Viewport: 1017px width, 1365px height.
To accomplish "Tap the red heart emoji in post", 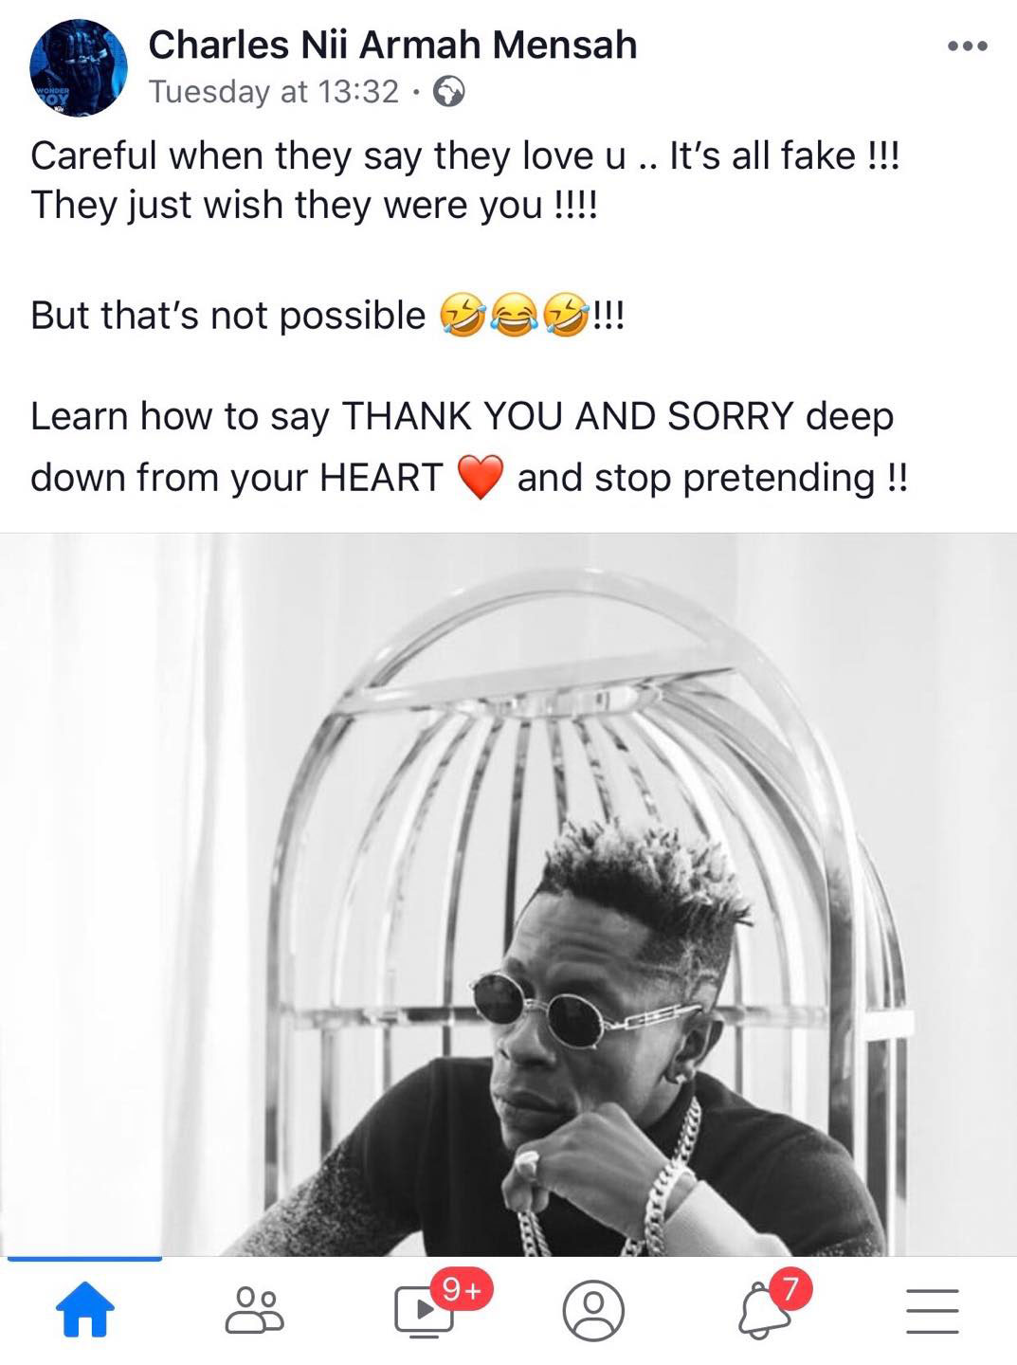I will click(x=481, y=478).
